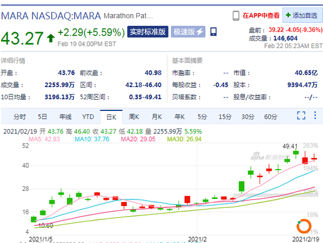
Task: Select the 60分 chart tab
Action: (271, 117)
